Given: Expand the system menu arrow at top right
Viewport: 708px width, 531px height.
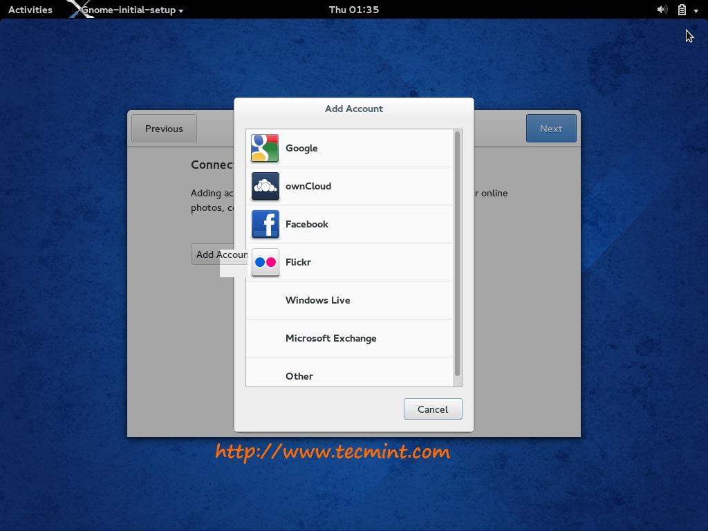Looking at the screenshot, I should click(696, 10).
